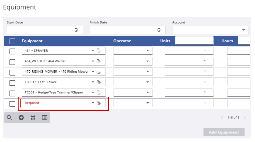The image size is (255, 142).
Task: Expand equipment dropdown for 470_RIDING_MOWER
Action: pos(93,71)
